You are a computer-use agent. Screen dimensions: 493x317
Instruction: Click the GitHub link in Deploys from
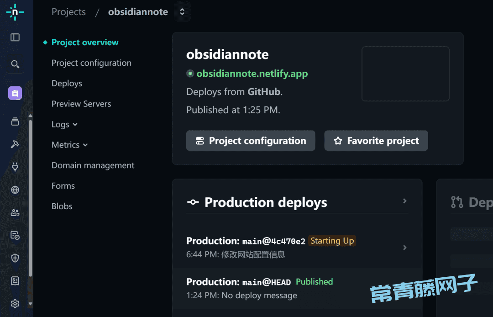click(264, 92)
